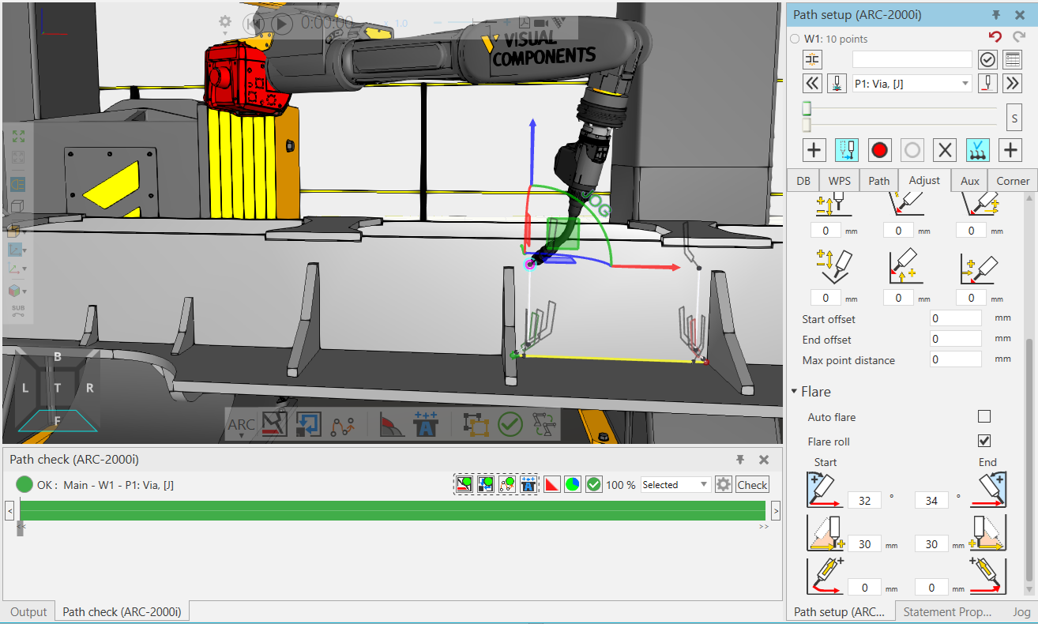Click the ARC tool icon in viewport toolbar
1038x624 pixels.
(241, 424)
